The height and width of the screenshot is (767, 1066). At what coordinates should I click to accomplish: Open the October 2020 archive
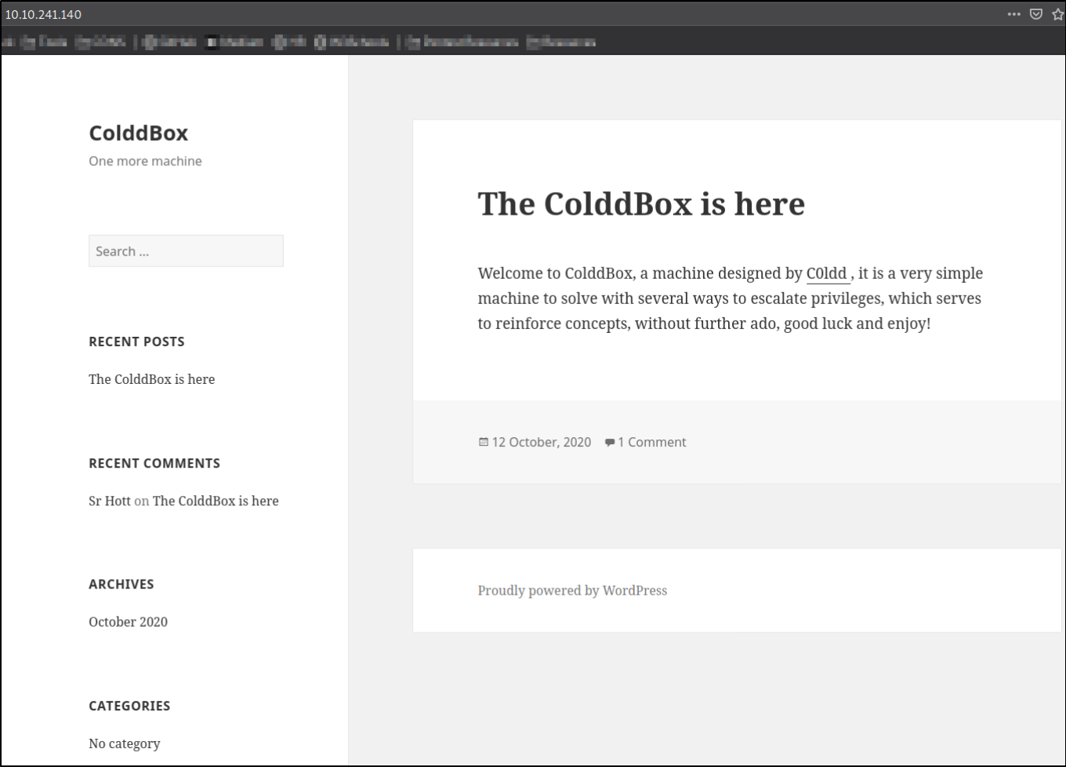(x=128, y=622)
